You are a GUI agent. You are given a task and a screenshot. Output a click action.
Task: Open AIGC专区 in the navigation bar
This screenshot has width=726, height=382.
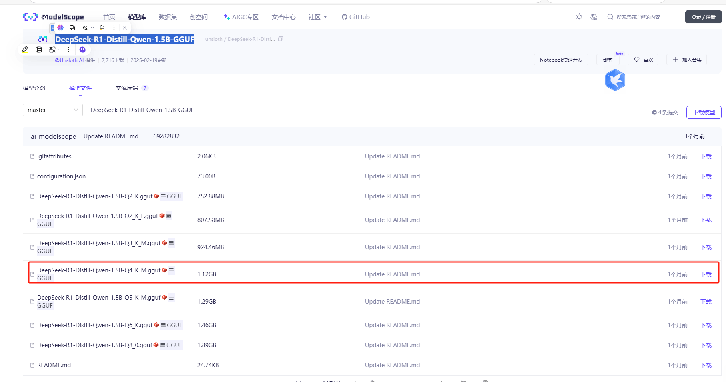[241, 17]
